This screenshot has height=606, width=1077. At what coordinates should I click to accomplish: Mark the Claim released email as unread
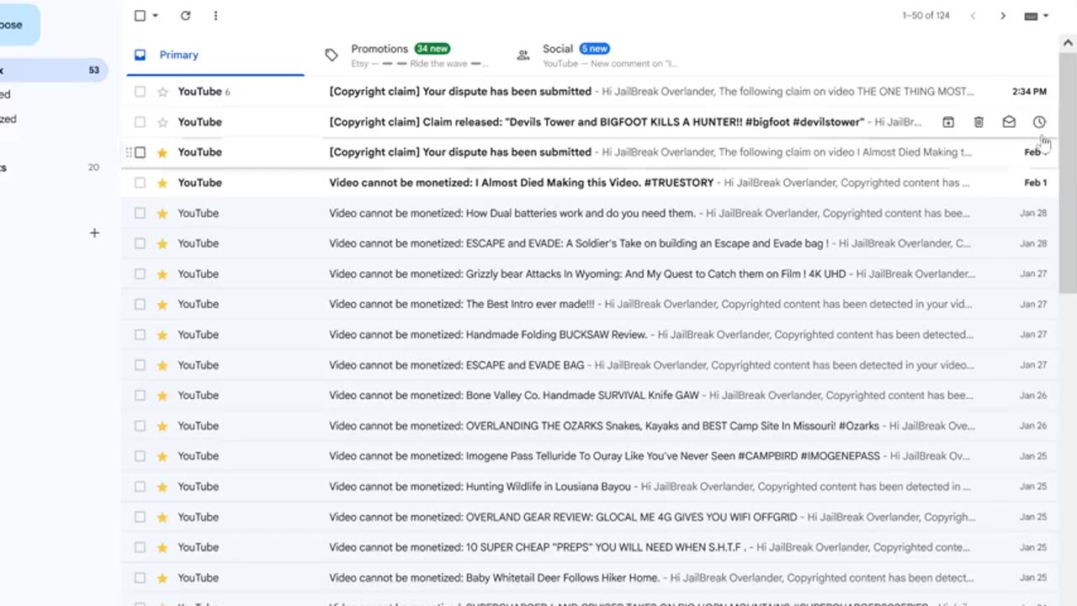[x=1009, y=122]
